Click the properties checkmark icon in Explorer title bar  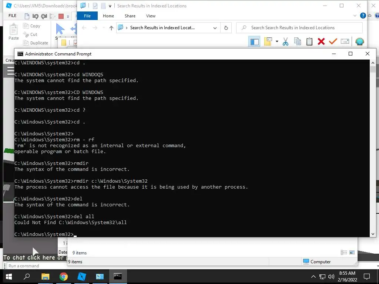95,6
